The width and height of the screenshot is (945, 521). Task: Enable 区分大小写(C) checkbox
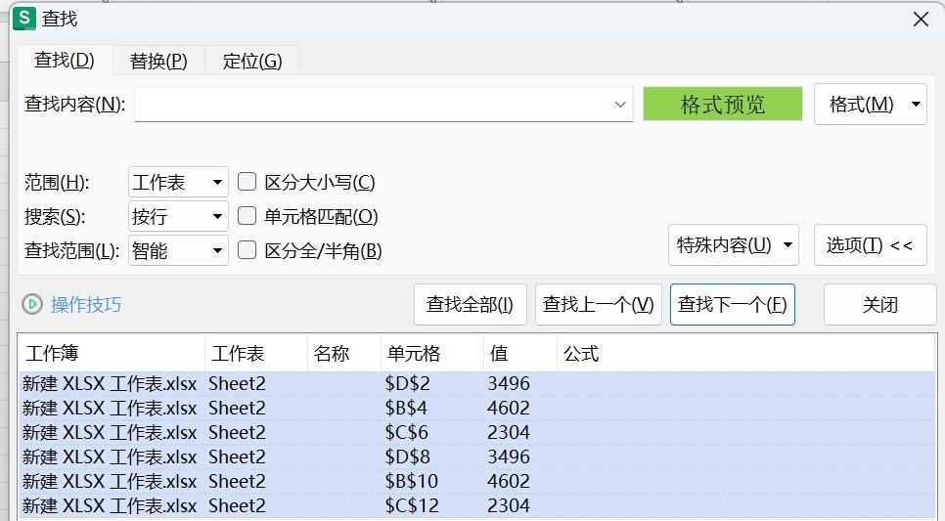pyautogui.click(x=247, y=181)
